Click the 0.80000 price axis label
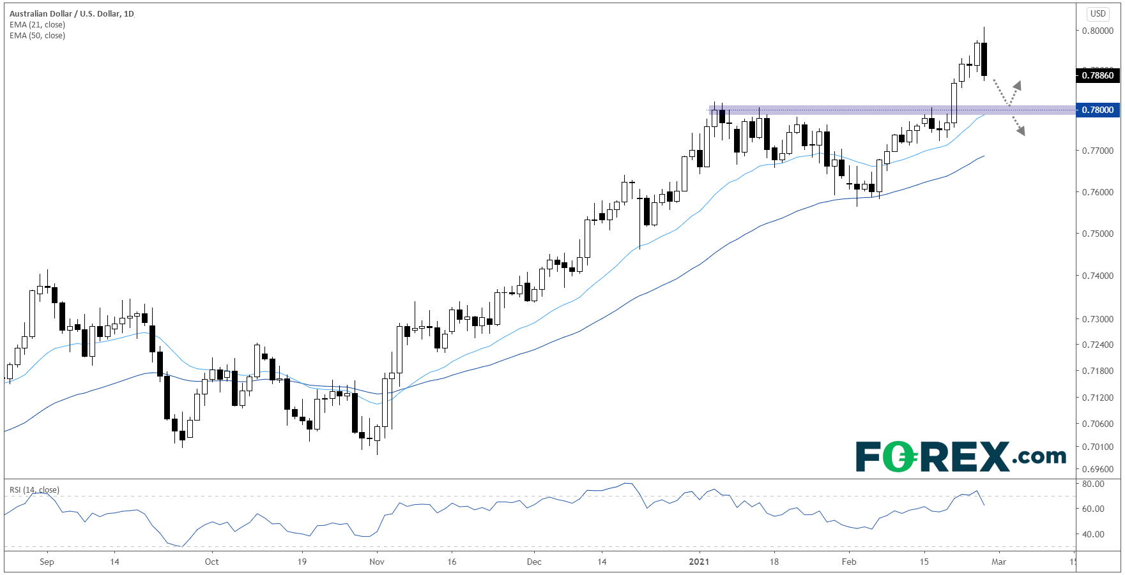Screen dimensions: 1125x575 tap(1097, 31)
